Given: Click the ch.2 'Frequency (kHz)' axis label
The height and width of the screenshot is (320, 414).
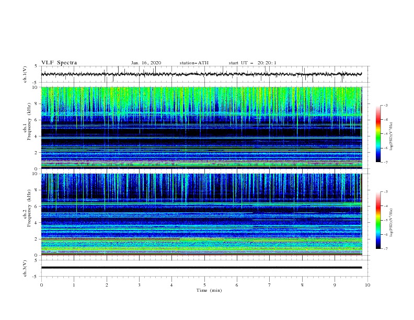Looking at the screenshot, I should pos(29,208).
